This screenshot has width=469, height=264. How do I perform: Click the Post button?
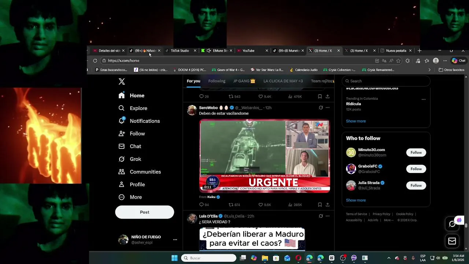tap(144, 212)
